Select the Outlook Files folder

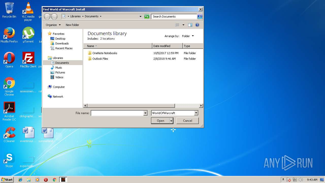[100, 59]
